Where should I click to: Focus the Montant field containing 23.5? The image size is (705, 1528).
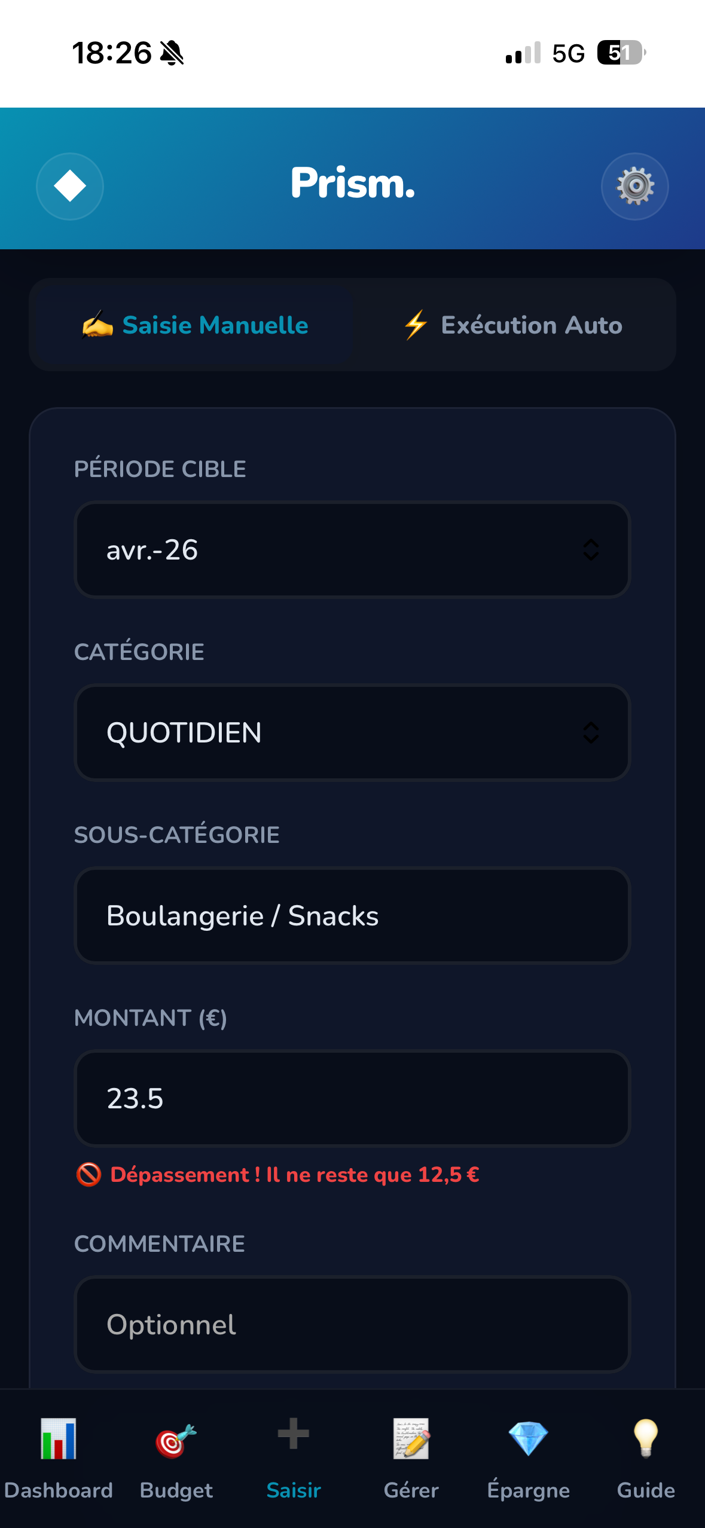(x=352, y=1099)
